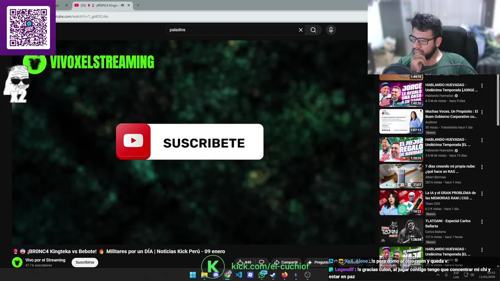The height and width of the screenshot is (281, 500).
Task: Switch to Chrome in the taskbar
Action: point(227,275)
